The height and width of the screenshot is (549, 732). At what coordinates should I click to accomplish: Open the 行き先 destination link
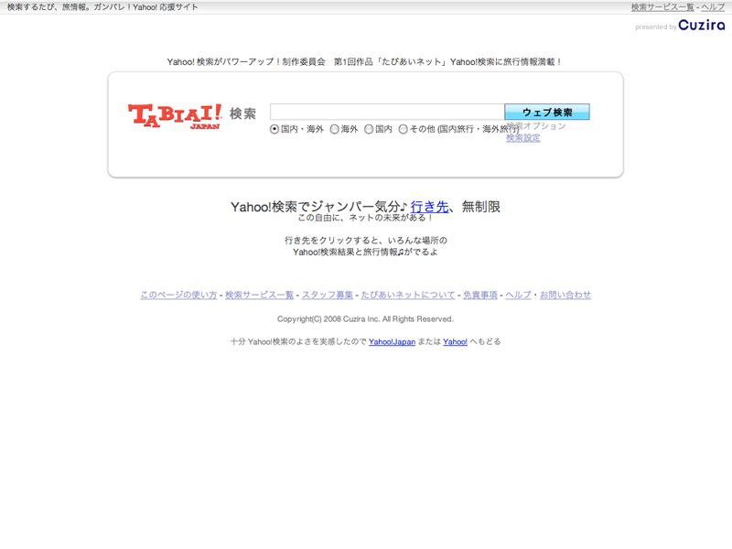point(429,207)
